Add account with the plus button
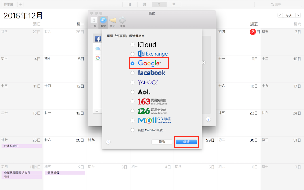Image resolution: width=304 pixels, height=190 pixels. pos(97,111)
